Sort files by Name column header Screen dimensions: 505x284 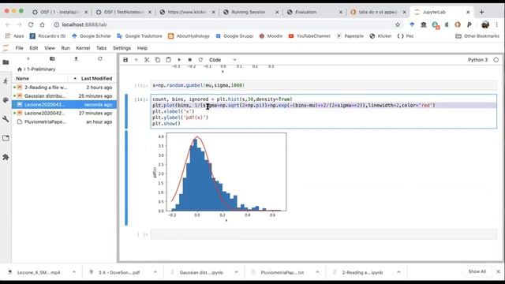point(40,79)
